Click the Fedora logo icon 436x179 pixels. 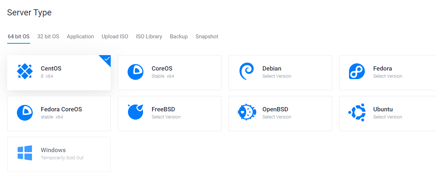tap(357, 72)
